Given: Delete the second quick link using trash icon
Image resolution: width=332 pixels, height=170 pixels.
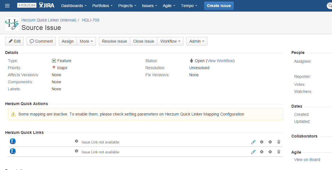Looking at the screenshot, I should click(x=279, y=152).
